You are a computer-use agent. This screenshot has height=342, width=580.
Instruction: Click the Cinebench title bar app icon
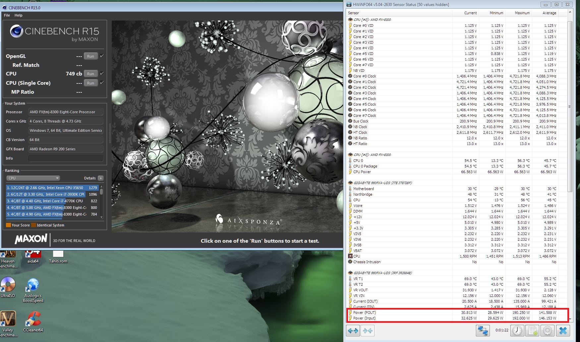coord(5,7)
